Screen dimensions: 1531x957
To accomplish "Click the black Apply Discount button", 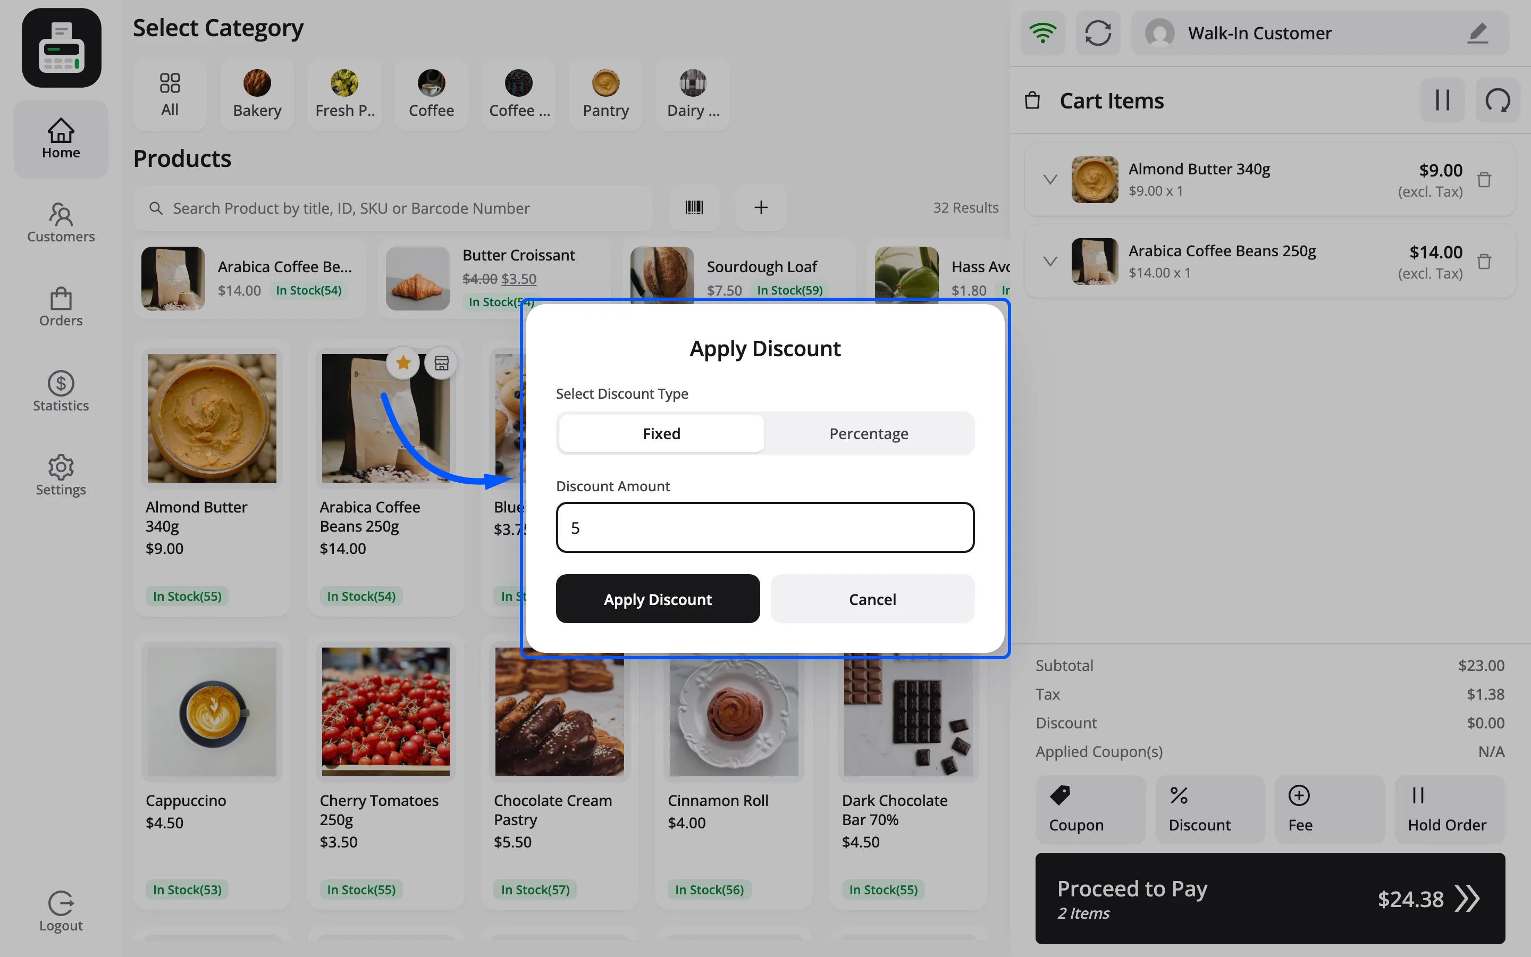I will [x=658, y=599].
